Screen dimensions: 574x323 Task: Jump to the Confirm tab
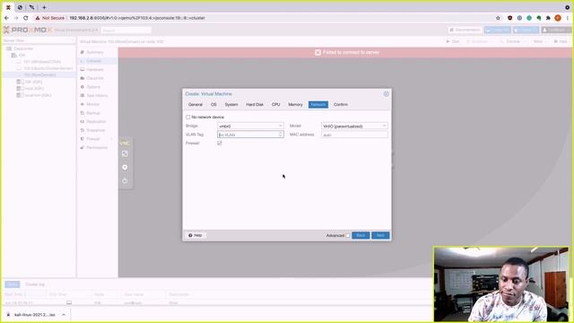341,105
